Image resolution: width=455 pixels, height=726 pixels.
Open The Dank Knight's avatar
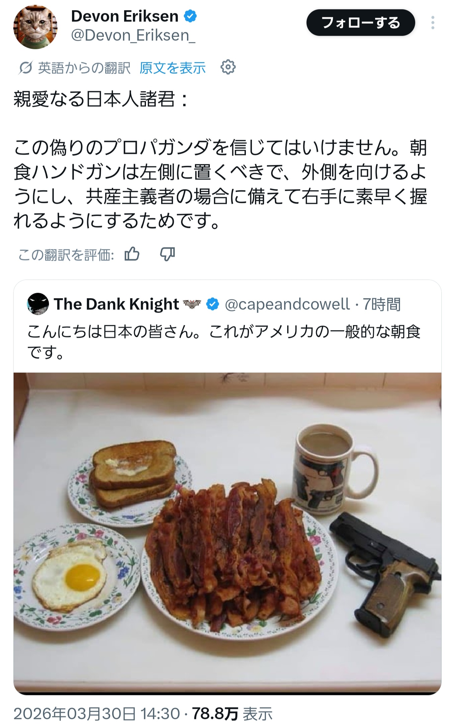tap(38, 304)
